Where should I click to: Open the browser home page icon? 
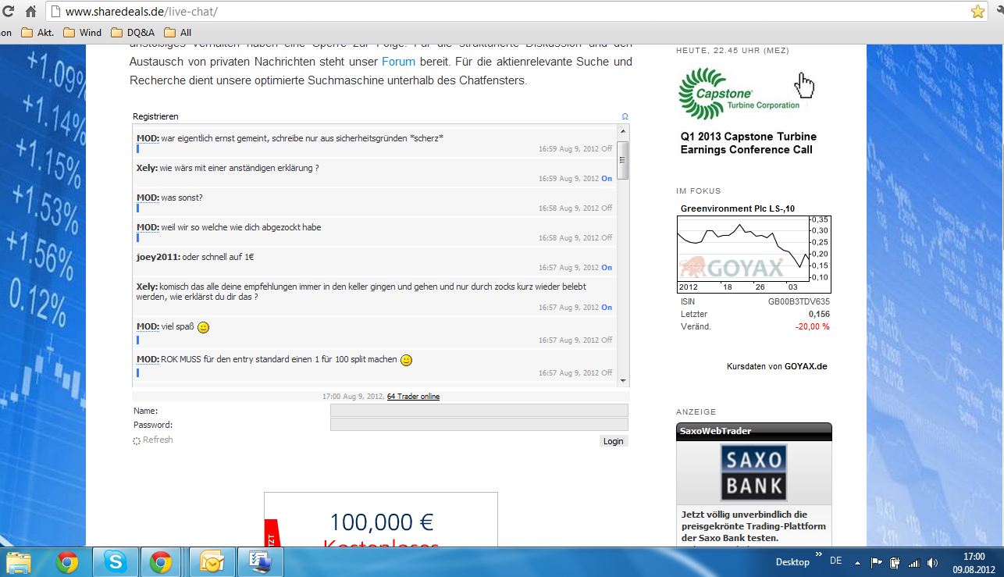pos(30,12)
